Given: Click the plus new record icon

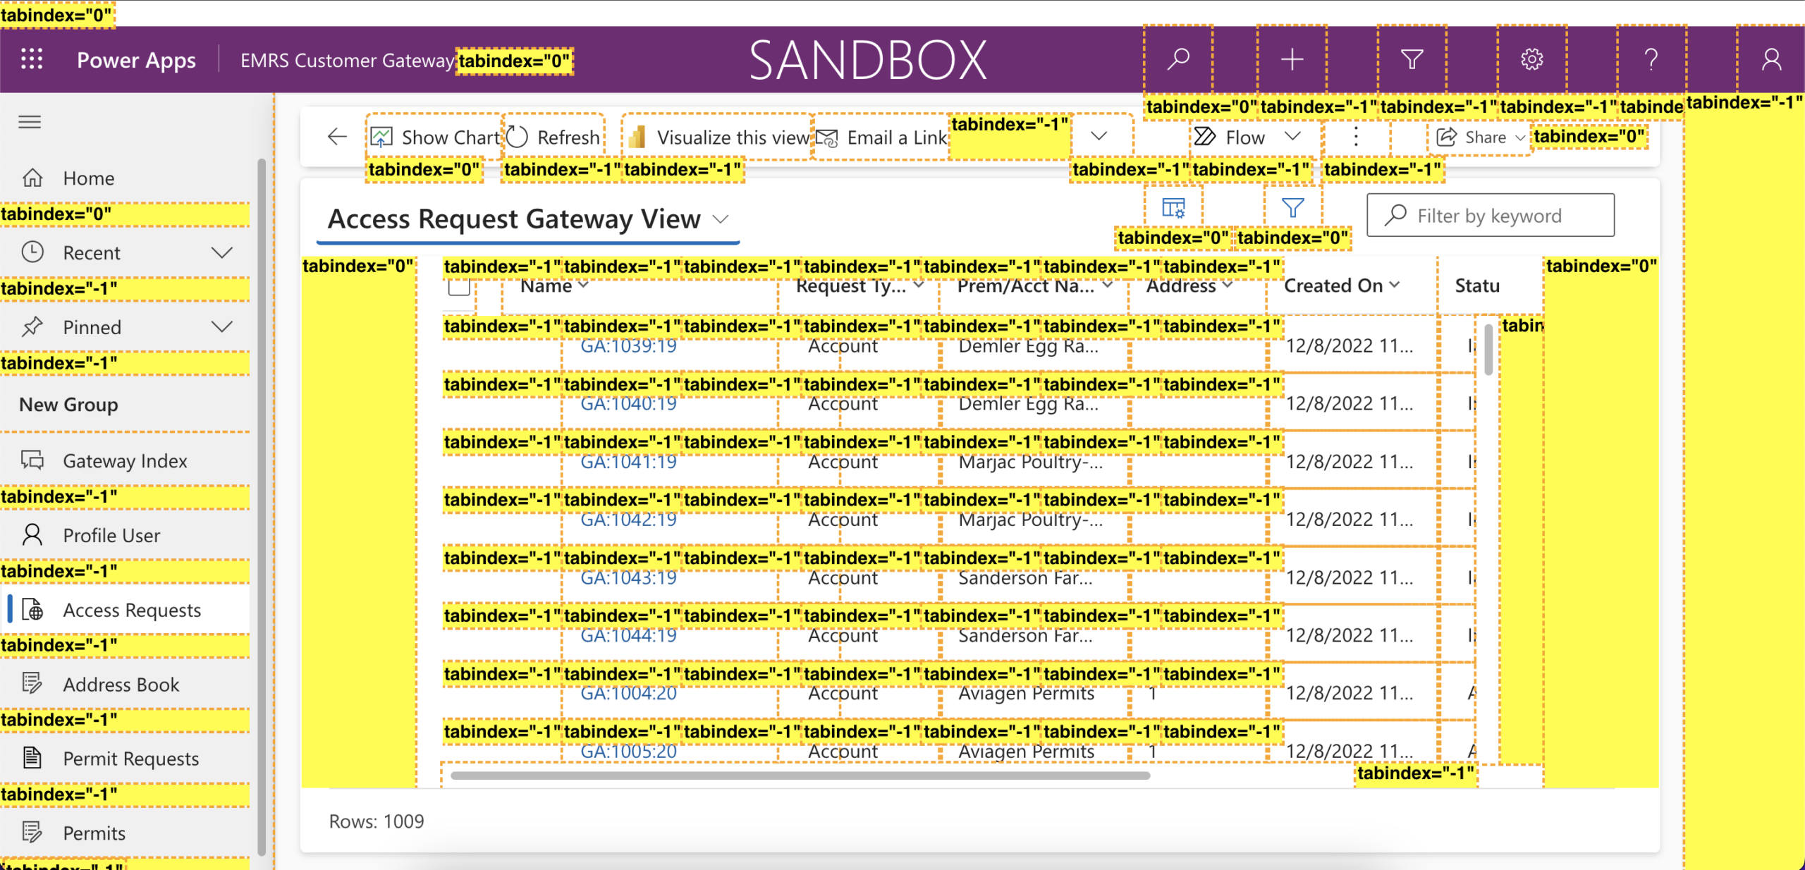Looking at the screenshot, I should tap(1292, 59).
